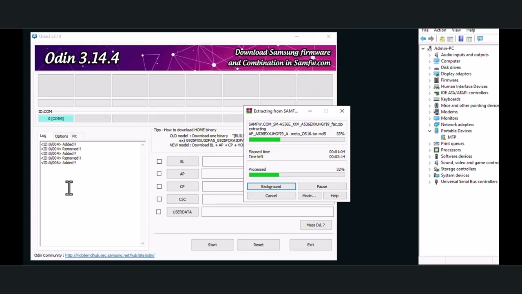The width and height of the screenshot is (522, 294).
Task: Open the blue Help icon in Device Manager toolbar
Action: click(461, 39)
